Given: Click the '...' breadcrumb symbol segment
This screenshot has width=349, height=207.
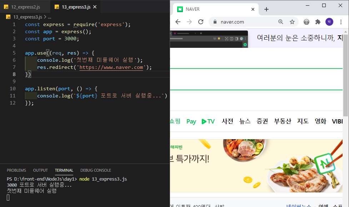Looking at the screenshot, I should pyautogui.click(x=49, y=17).
